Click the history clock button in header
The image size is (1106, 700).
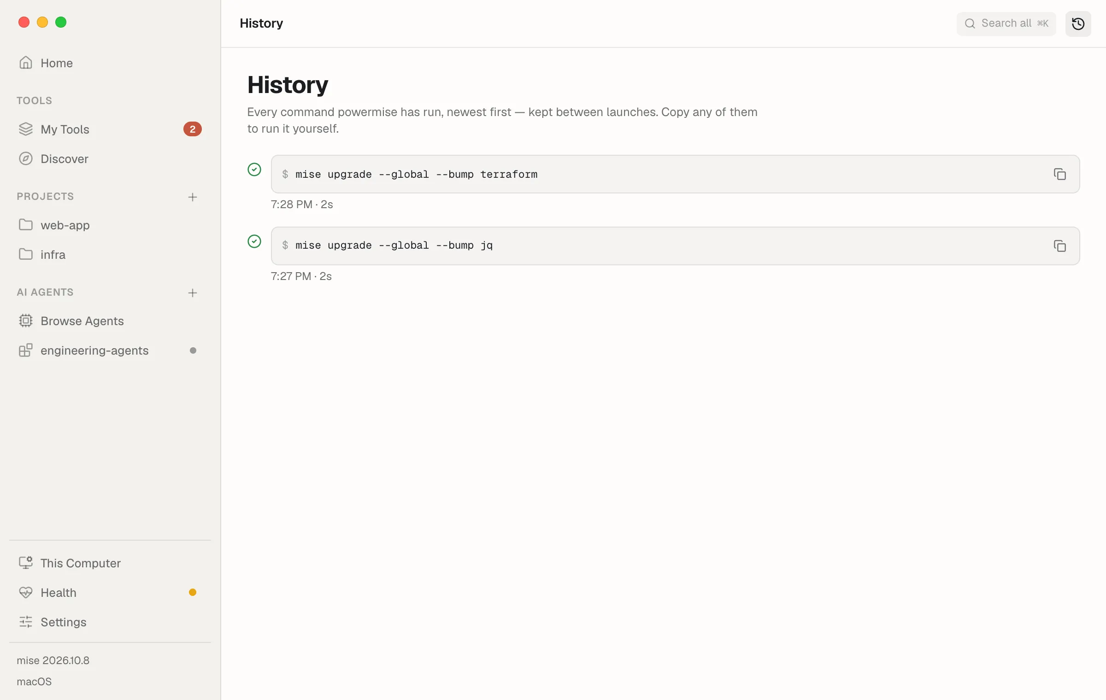pyautogui.click(x=1078, y=23)
